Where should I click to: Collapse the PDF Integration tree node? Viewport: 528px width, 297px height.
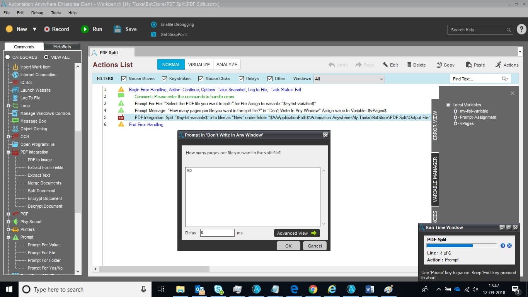[8, 152]
